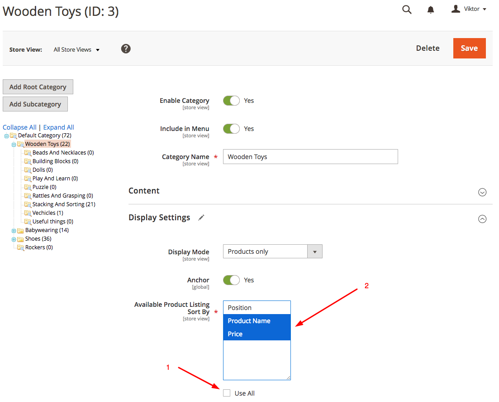Open the notifications bell

click(431, 10)
